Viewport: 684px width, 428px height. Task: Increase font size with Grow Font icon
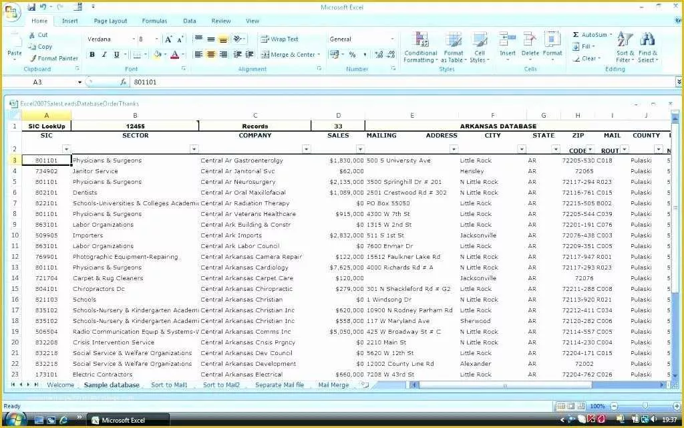(x=168, y=39)
